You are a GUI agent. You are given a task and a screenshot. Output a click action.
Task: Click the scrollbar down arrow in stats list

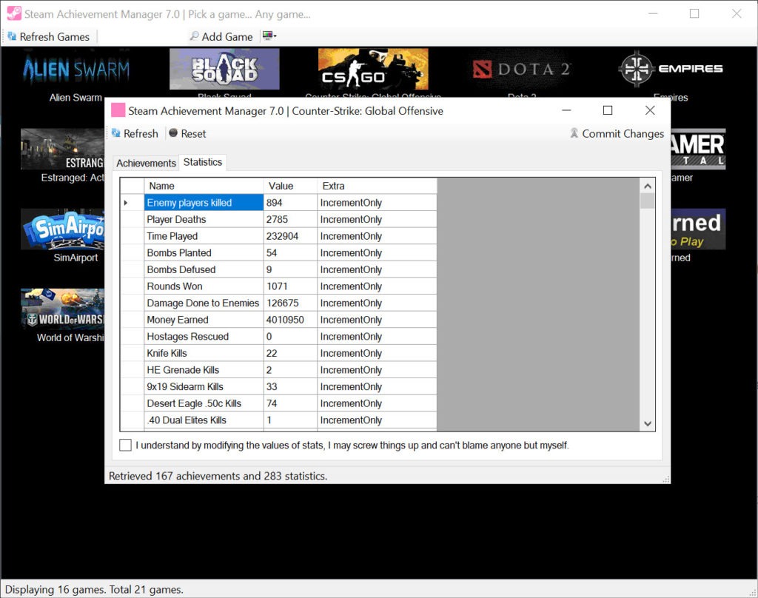648,423
